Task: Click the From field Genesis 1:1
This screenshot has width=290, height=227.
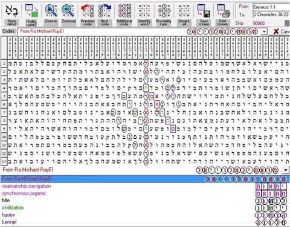Action: coord(271,7)
